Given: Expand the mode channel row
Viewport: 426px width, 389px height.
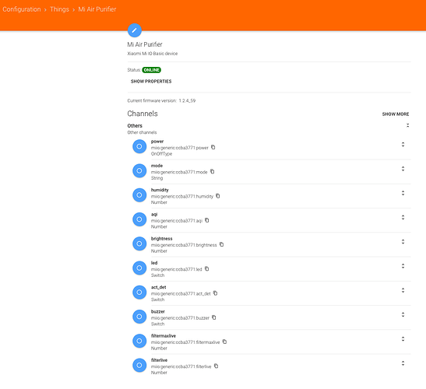Looking at the screenshot, I should (x=403, y=169).
